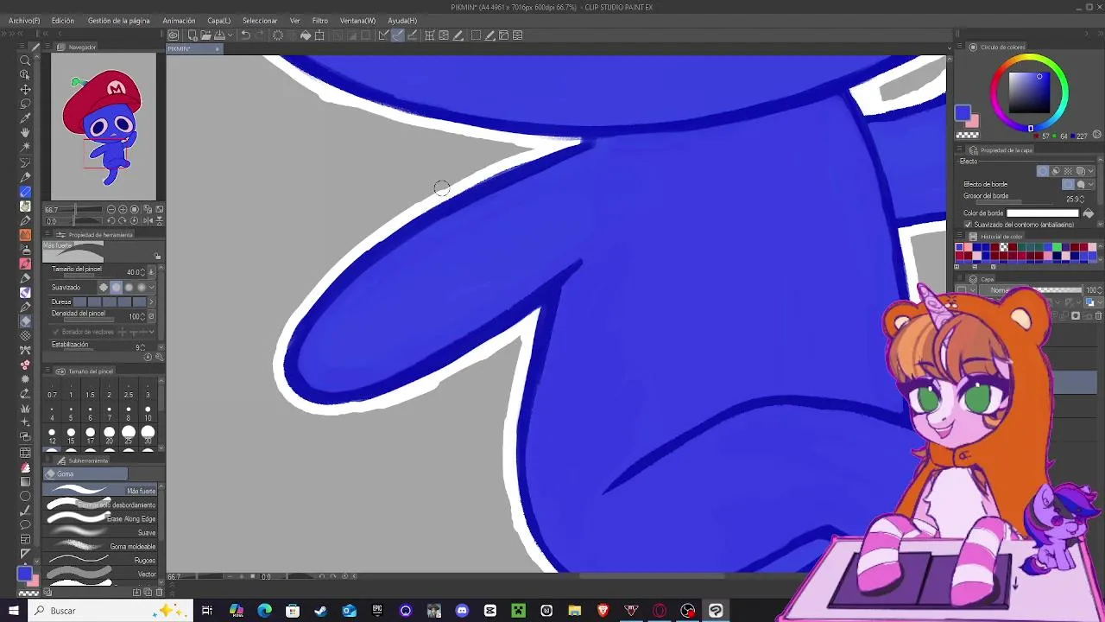Select the Move layer tool
This screenshot has width=1105, height=622.
(x=25, y=89)
